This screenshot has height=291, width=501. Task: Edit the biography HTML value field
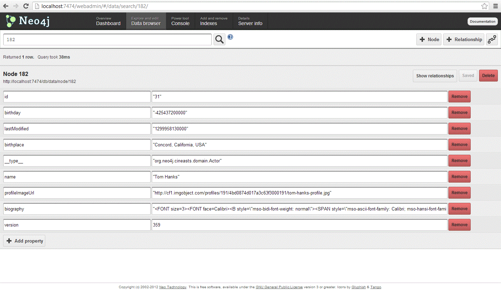click(x=300, y=209)
